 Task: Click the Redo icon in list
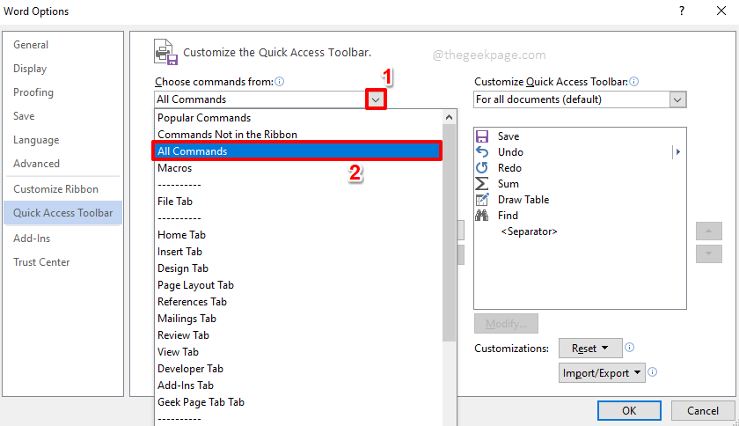[482, 168]
